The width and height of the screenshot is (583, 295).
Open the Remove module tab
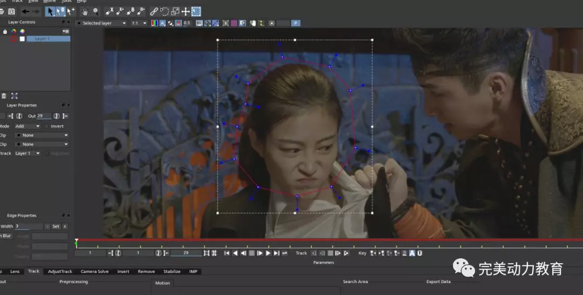pyautogui.click(x=146, y=272)
